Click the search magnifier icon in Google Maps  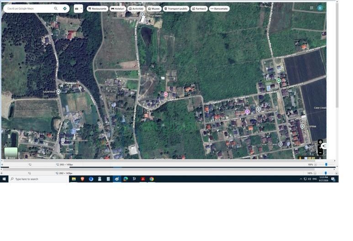tap(56, 9)
